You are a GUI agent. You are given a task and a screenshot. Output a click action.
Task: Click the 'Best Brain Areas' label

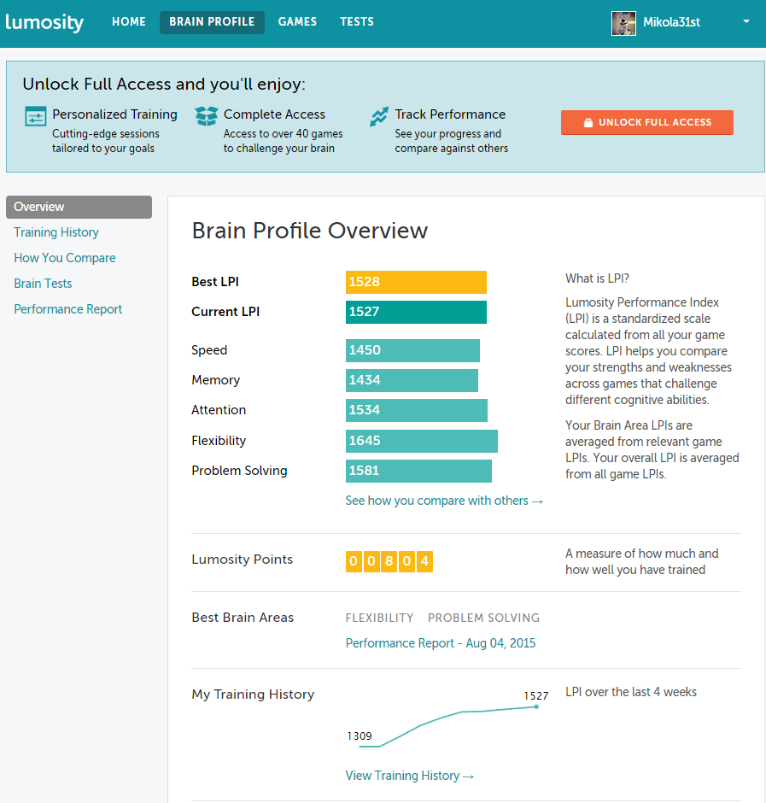[x=243, y=618]
